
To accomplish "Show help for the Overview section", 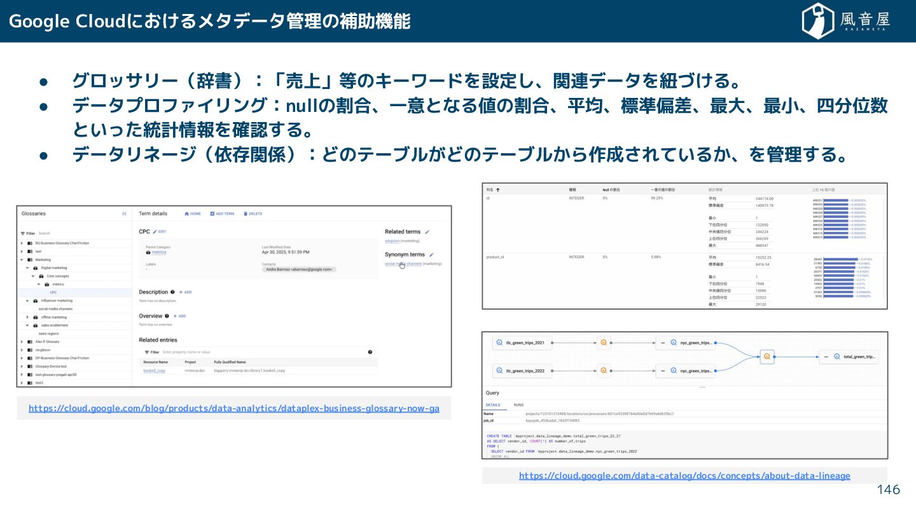I will (167, 315).
